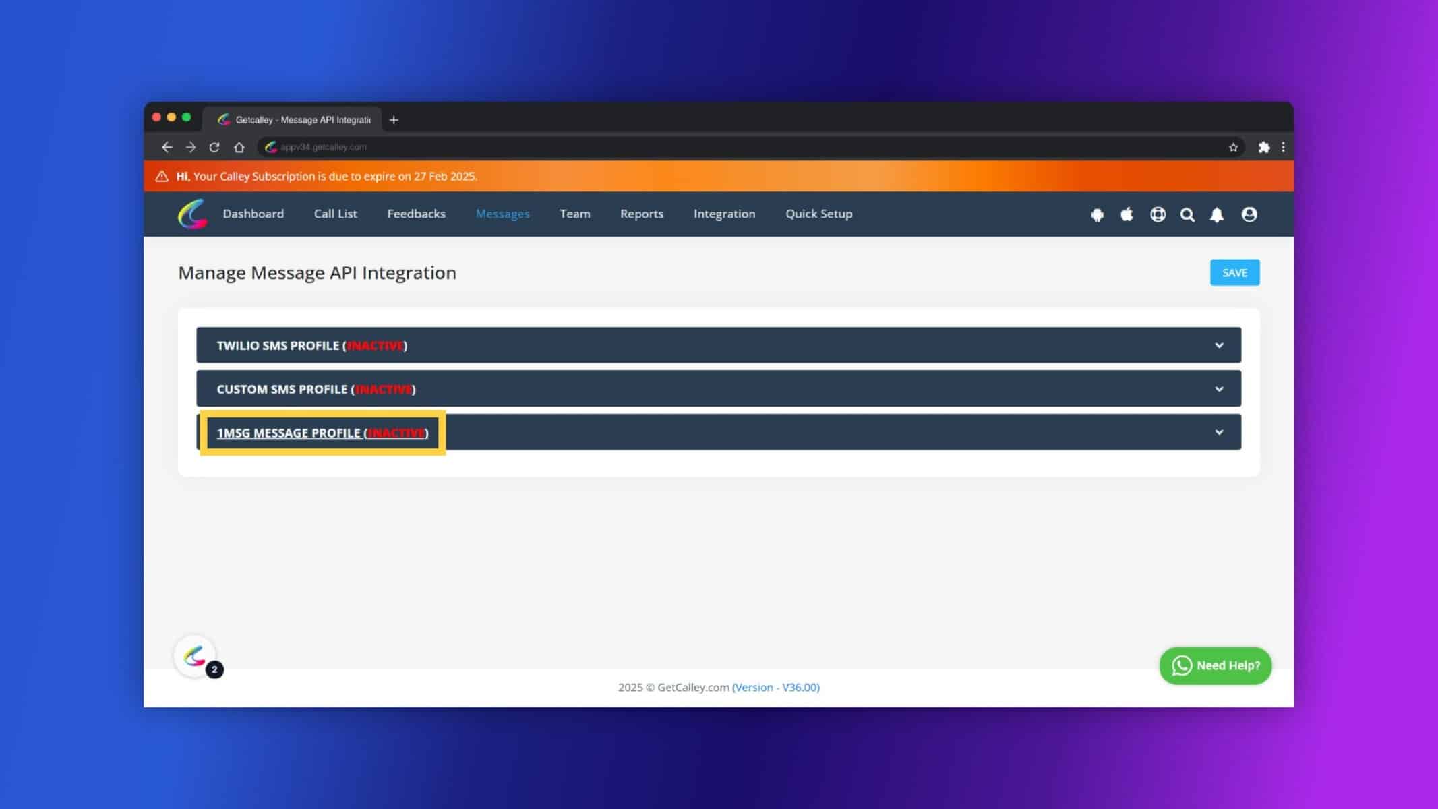1438x809 pixels.
Task: Open the Integration menu
Action: [x=725, y=214]
